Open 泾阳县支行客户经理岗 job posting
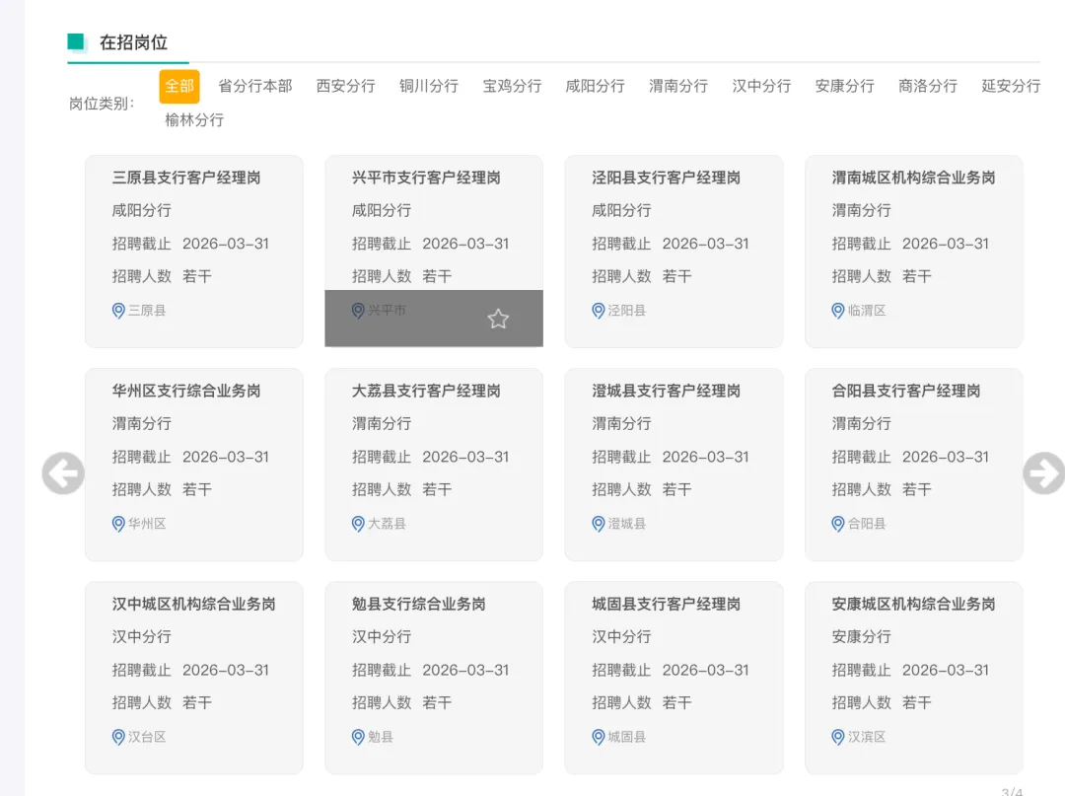This screenshot has height=796, width=1065. (x=666, y=178)
